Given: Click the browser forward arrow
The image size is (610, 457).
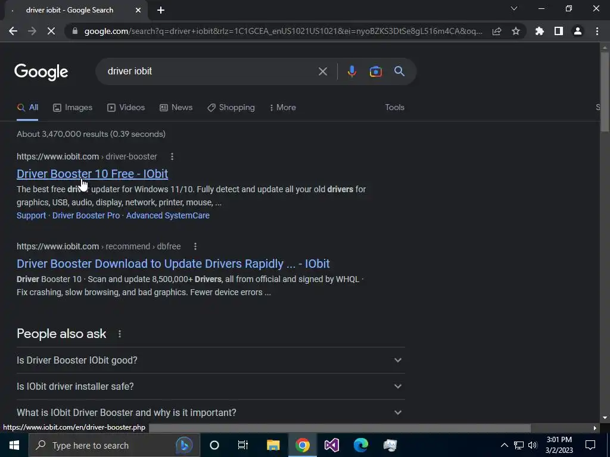Looking at the screenshot, I should pos(32,31).
